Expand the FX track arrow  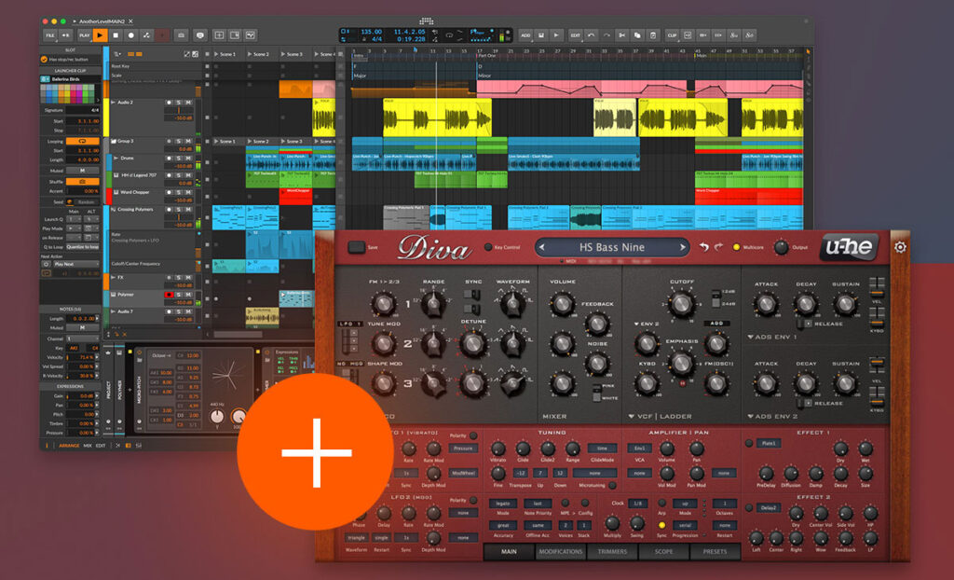[x=113, y=278]
